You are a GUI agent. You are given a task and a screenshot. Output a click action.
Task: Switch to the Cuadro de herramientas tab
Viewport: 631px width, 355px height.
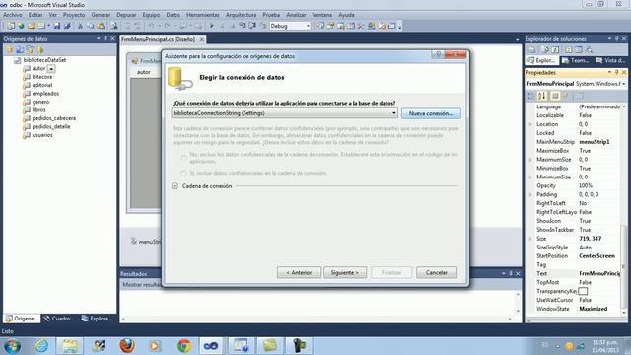click(x=59, y=319)
